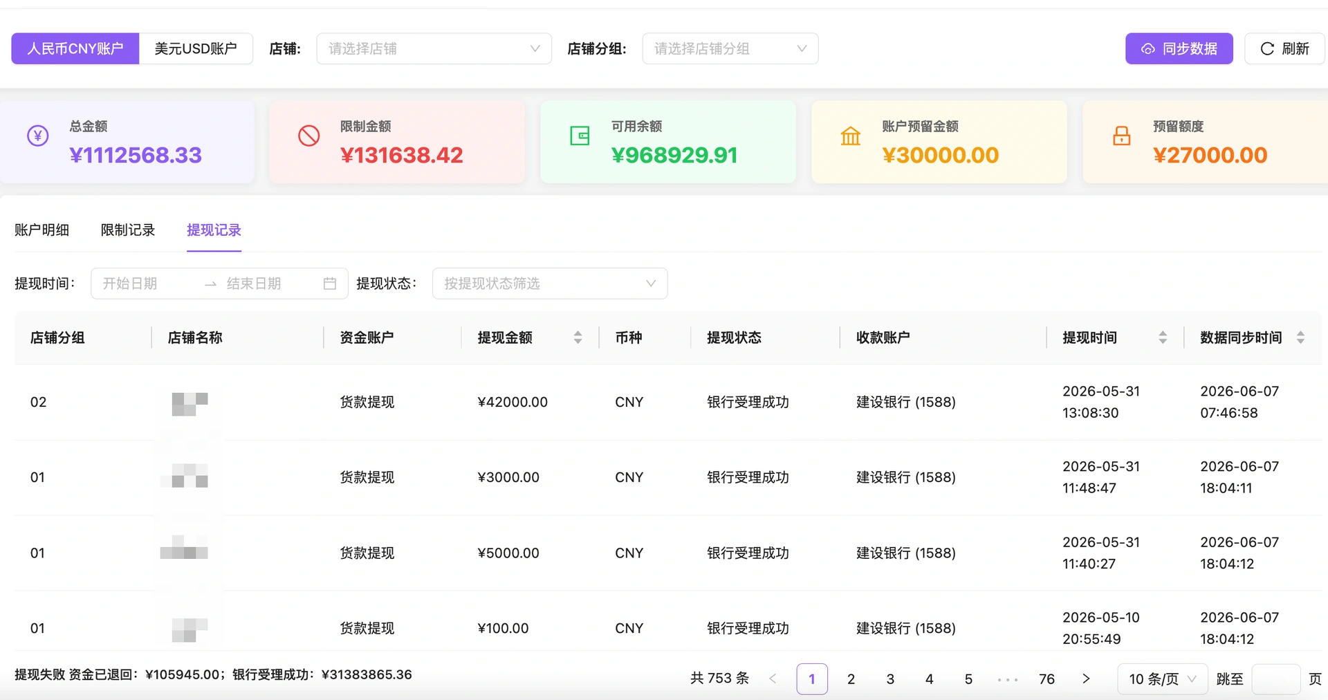This screenshot has width=1328, height=700.
Task: Switch to 美元USD账户
Action: pos(196,48)
